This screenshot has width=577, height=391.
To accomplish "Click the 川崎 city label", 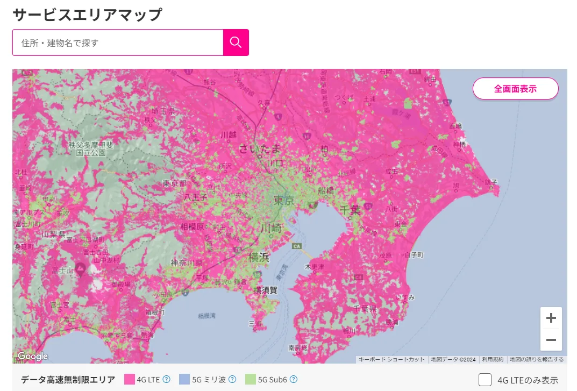I will pos(271,228).
